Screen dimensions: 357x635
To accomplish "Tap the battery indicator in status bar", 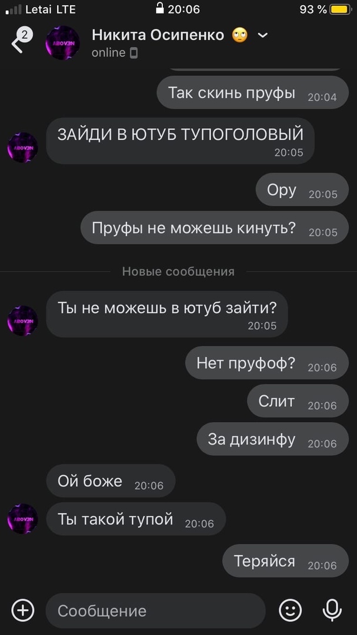I will [x=340, y=9].
